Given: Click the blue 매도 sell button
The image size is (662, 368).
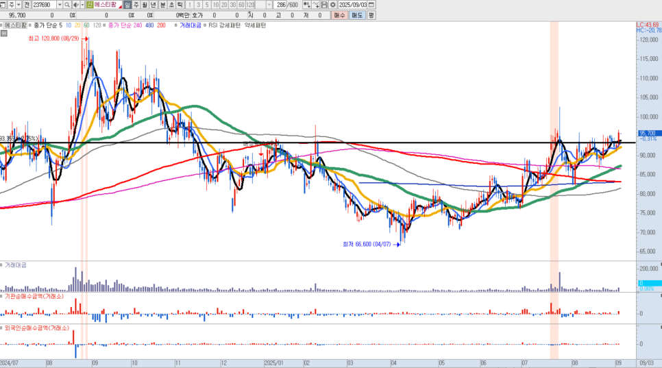Looking at the screenshot, I should pos(357,15).
